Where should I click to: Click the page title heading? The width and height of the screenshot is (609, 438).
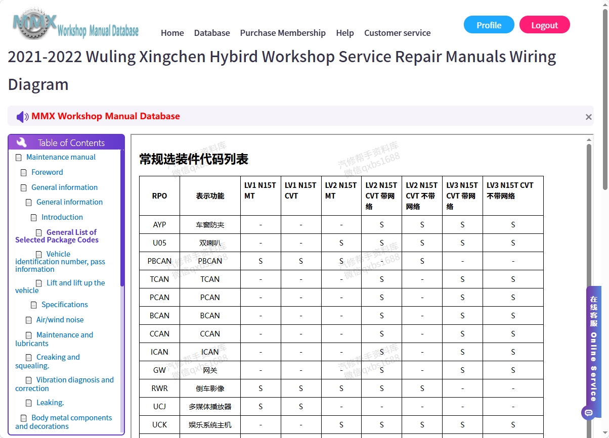(x=282, y=70)
